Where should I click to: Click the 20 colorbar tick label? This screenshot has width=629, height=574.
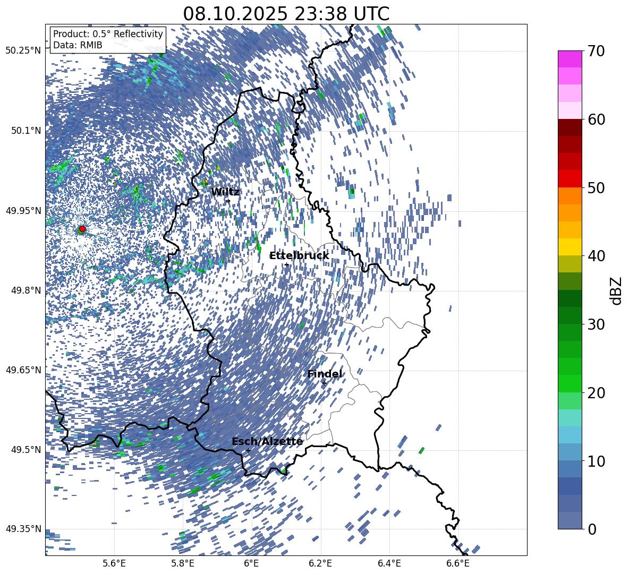pos(596,393)
